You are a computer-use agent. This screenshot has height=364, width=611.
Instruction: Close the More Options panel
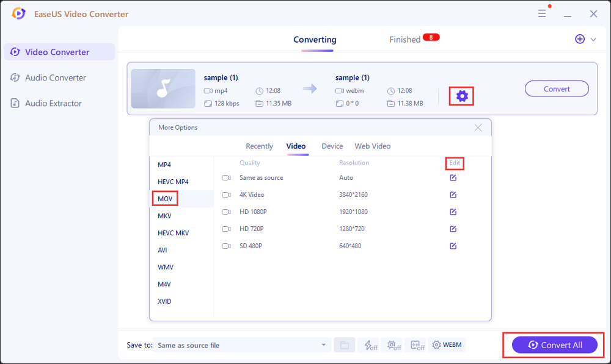tap(478, 127)
